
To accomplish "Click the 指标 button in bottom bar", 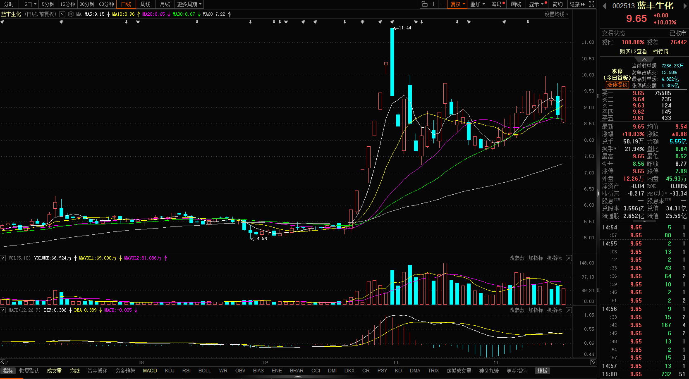I will pos(8,371).
